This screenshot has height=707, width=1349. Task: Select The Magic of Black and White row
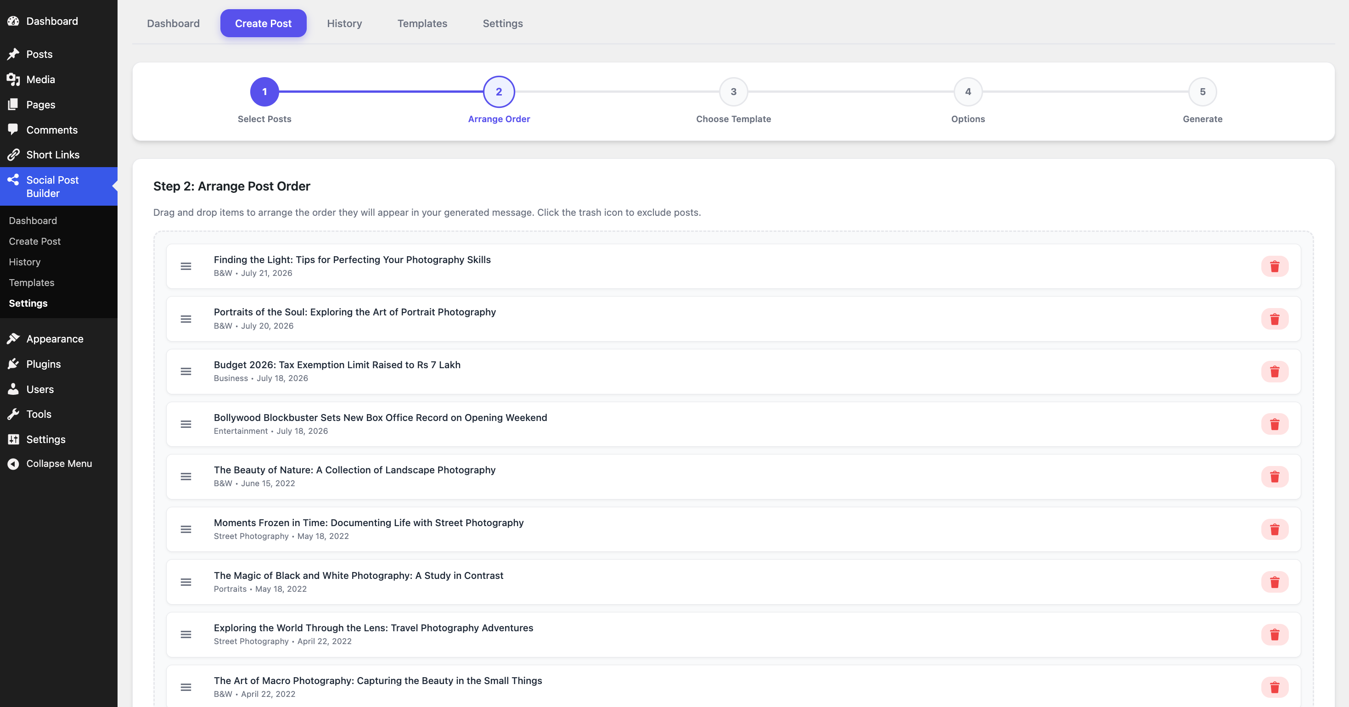tap(733, 582)
